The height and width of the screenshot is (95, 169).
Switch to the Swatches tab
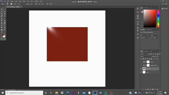click(x=146, y=8)
